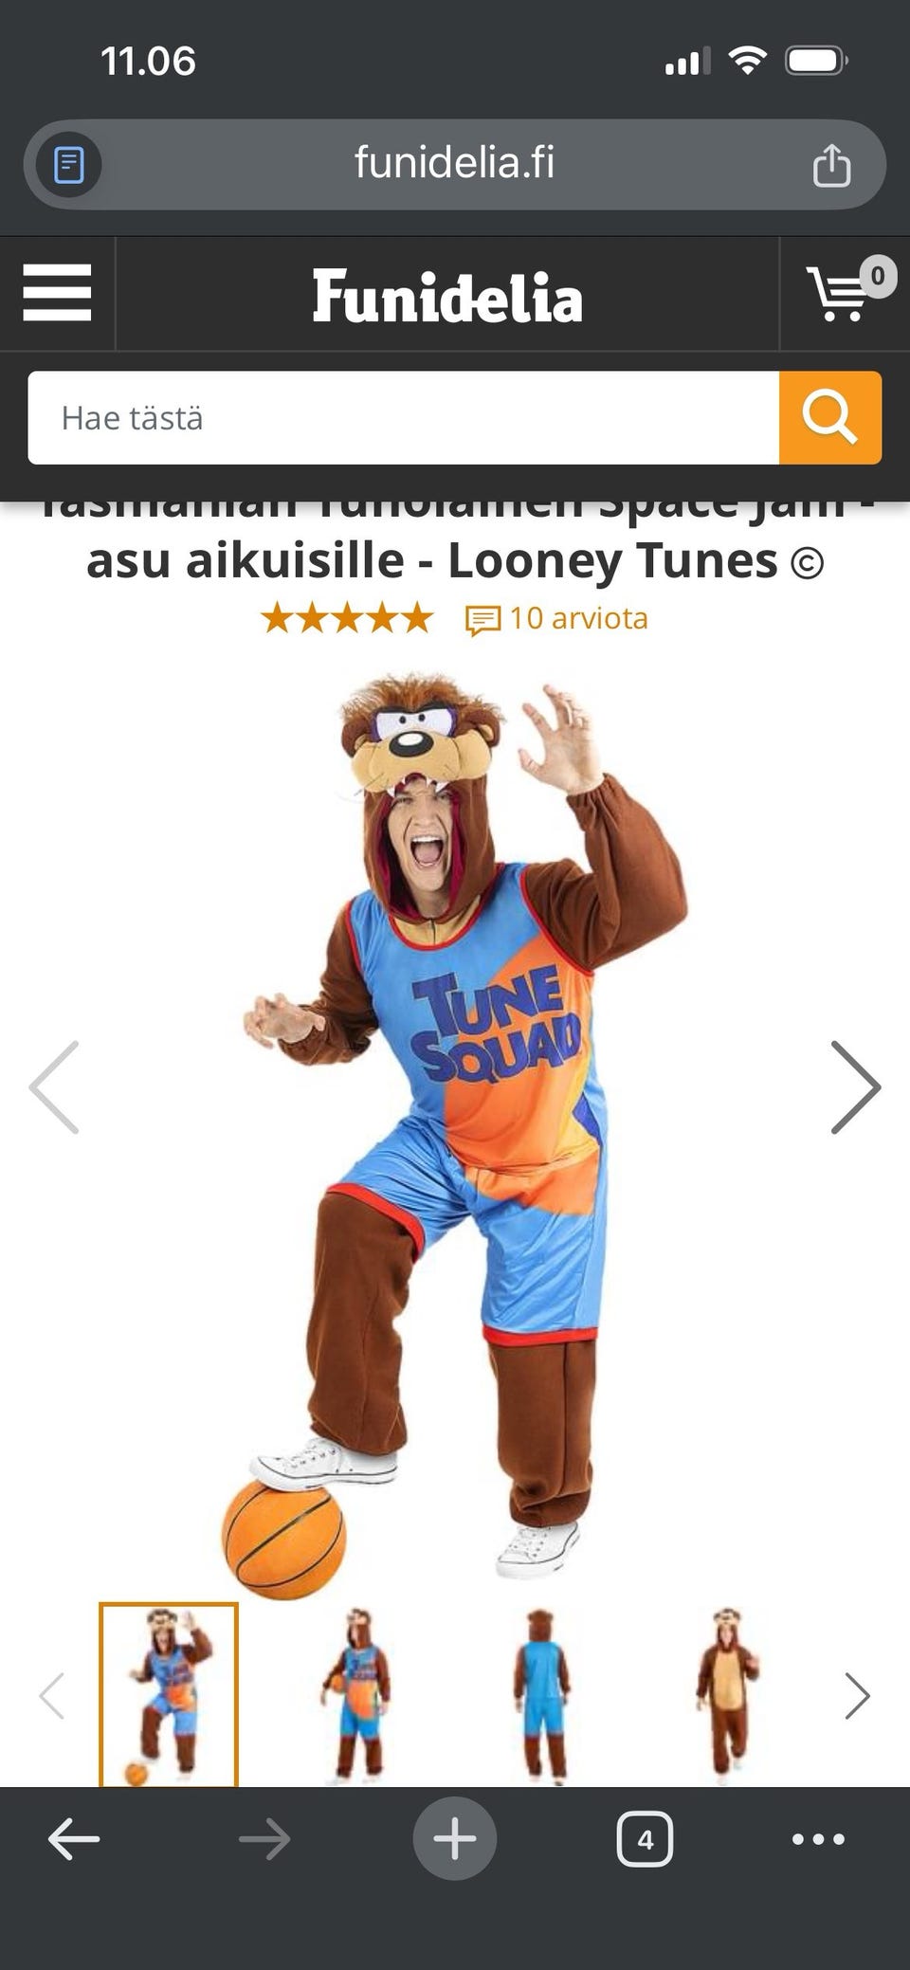The height and width of the screenshot is (1970, 910).
Task: Go back with browser back arrow
Action: point(74,1839)
